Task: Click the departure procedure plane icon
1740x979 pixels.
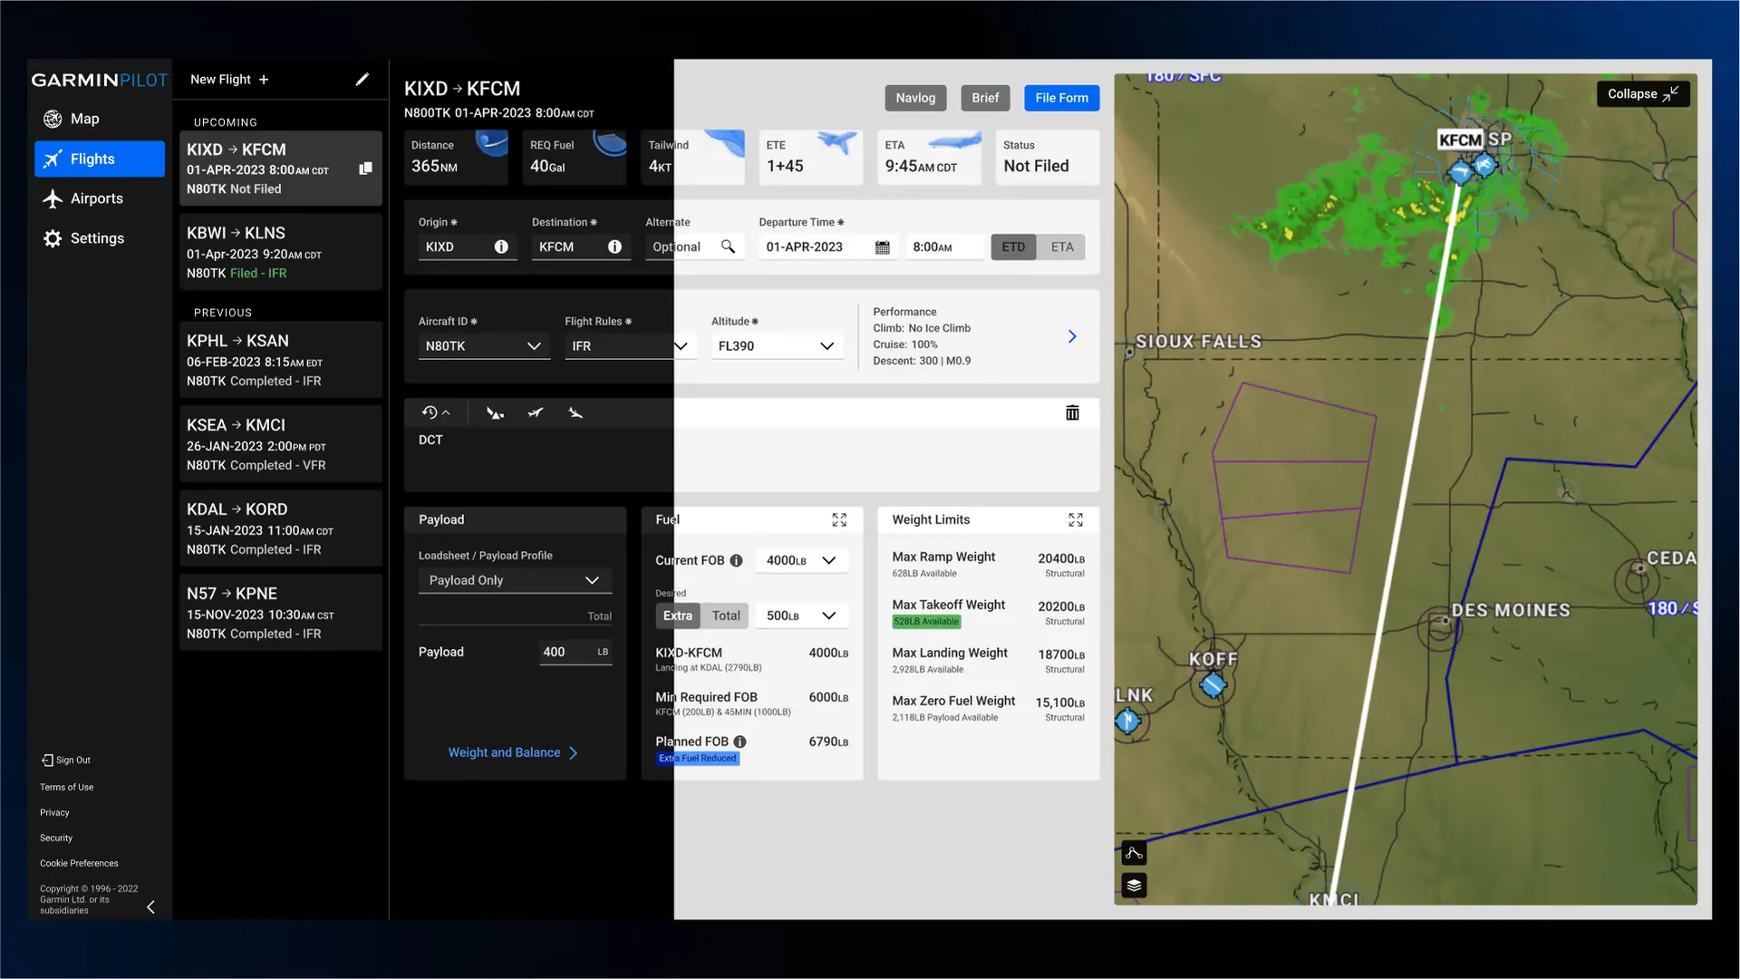Action: 495,413
